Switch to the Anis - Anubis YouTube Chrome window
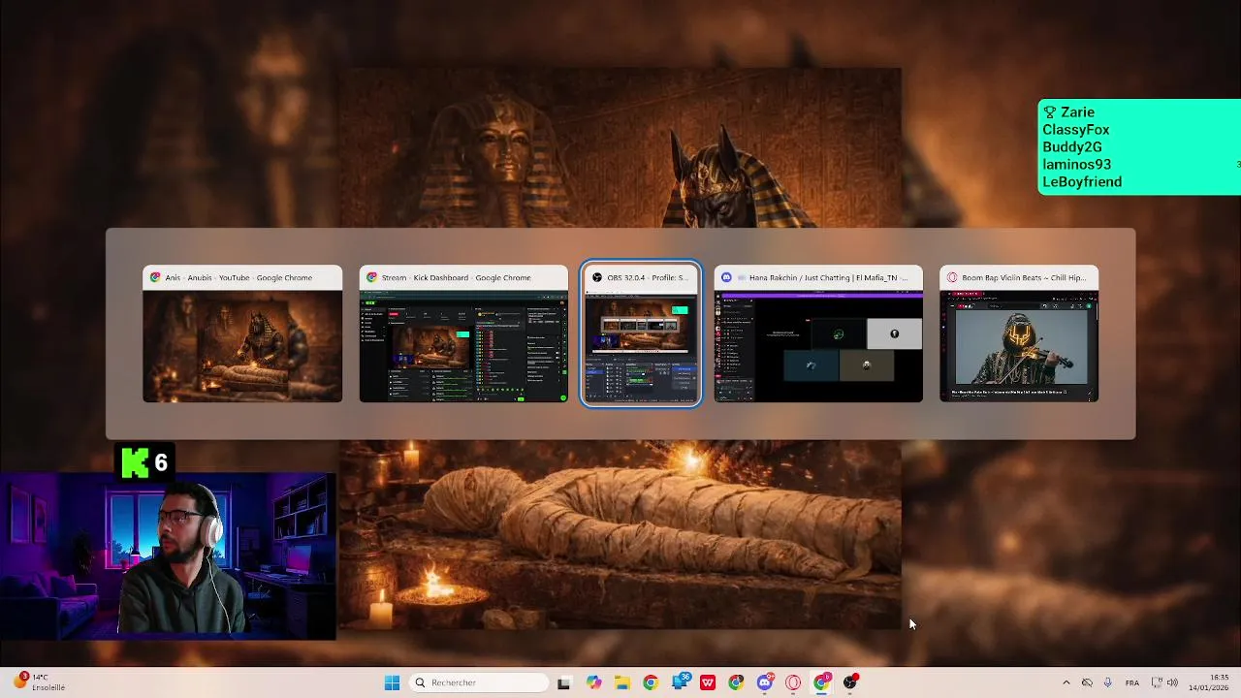 [x=242, y=333]
